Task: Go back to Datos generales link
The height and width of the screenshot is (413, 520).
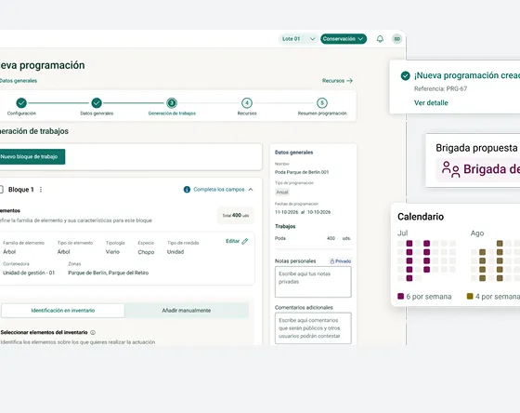Action: click(x=19, y=81)
